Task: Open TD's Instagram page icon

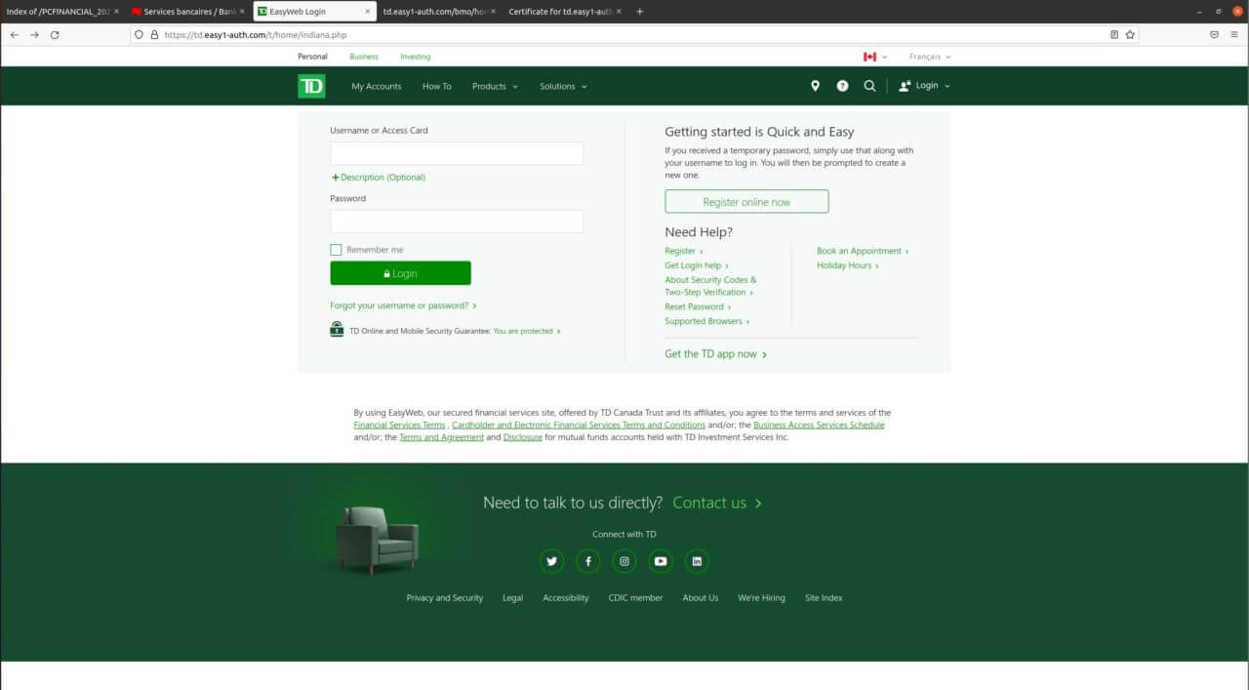Action: pos(624,561)
